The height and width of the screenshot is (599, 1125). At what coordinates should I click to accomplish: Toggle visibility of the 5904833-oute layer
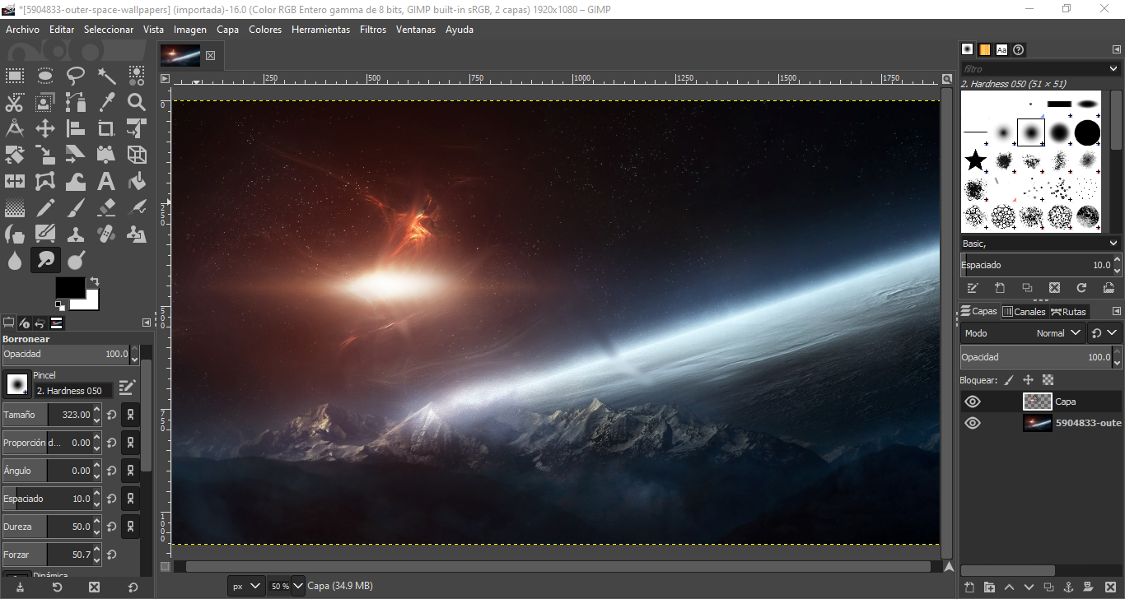click(973, 423)
